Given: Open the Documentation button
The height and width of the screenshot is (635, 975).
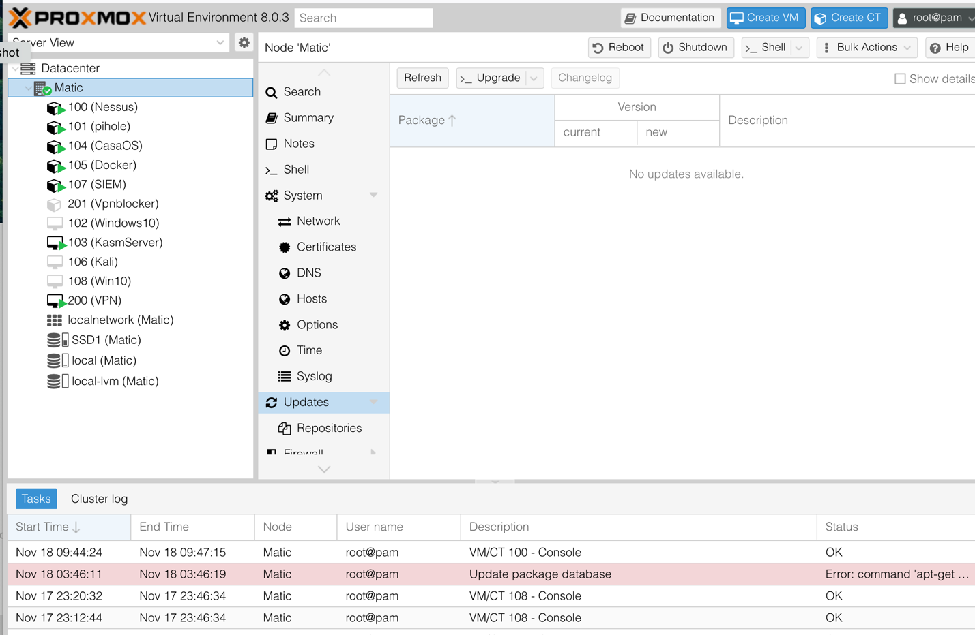Looking at the screenshot, I should tap(671, 18).
